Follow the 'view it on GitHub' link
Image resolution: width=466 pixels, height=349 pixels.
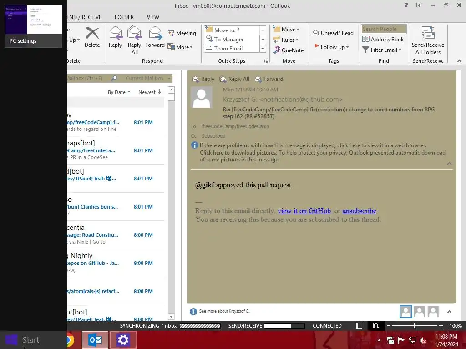[x=304, y=211]
